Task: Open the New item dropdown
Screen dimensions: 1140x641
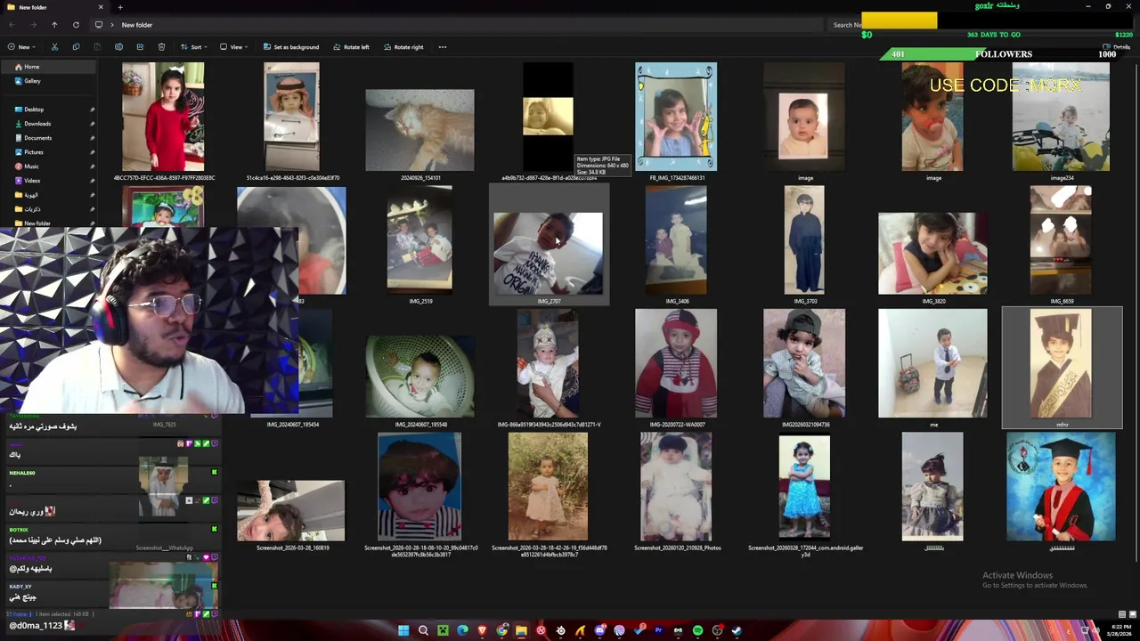Action: [20, 47]
